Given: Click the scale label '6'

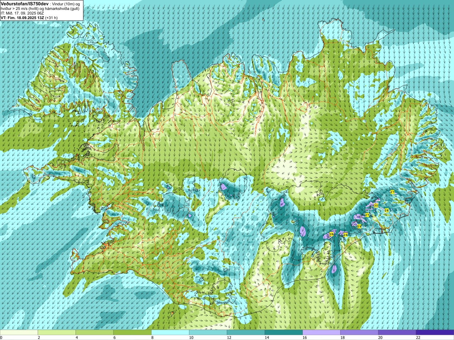Looking at the screenshot, I should [x=114, y=338].
